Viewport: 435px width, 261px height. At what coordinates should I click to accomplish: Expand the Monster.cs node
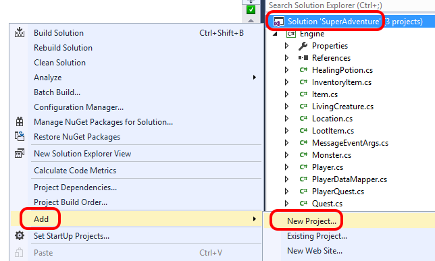(x=286, y=155)
